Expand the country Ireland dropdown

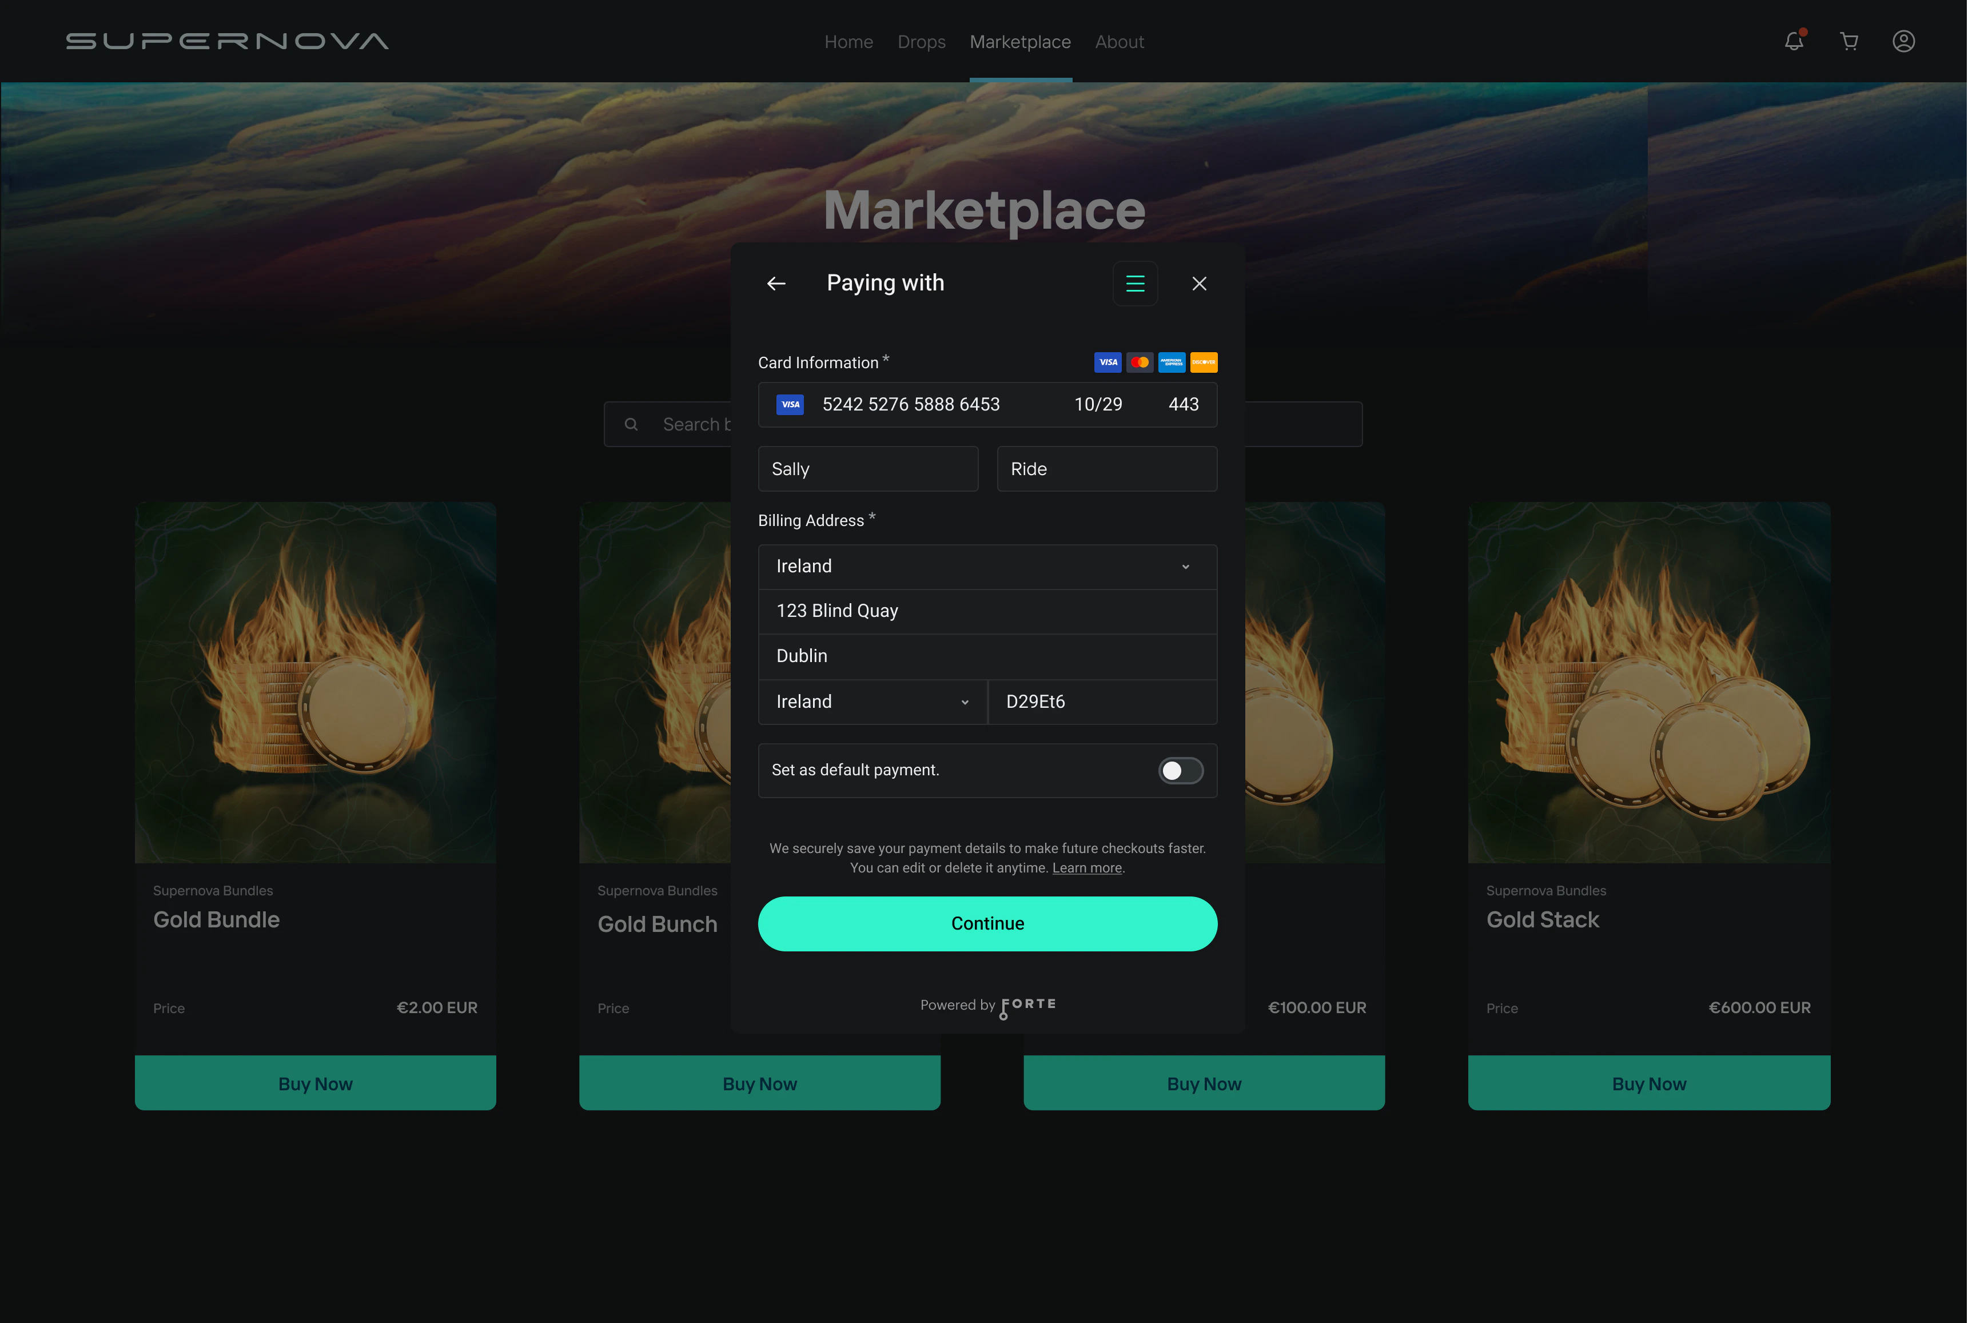coord(987,566)
